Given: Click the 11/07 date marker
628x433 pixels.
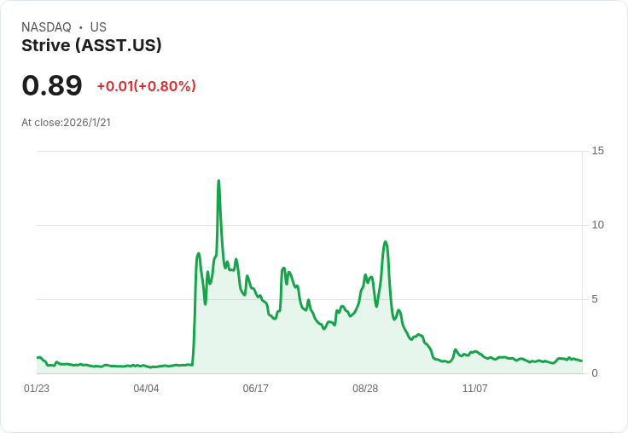Looking at the screenshot, I should tap(474, 389).
